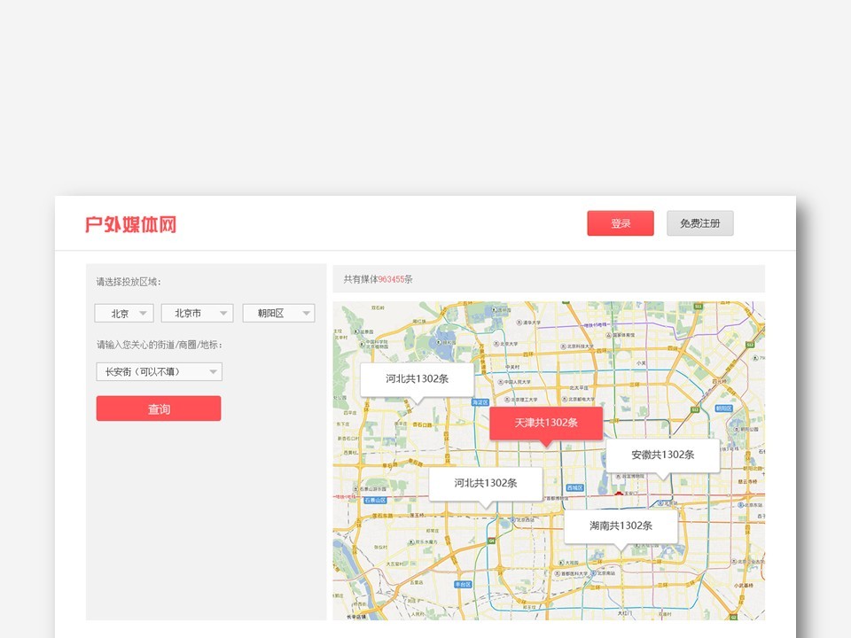Select the red 天津共1302条 map popup

[546, 423]
